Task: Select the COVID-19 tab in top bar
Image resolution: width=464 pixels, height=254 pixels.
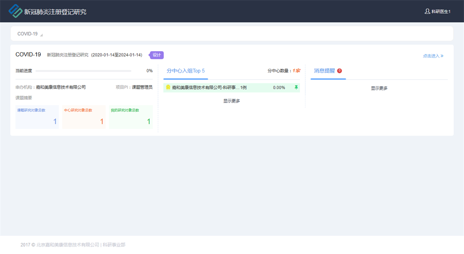Action: point(28,34)
